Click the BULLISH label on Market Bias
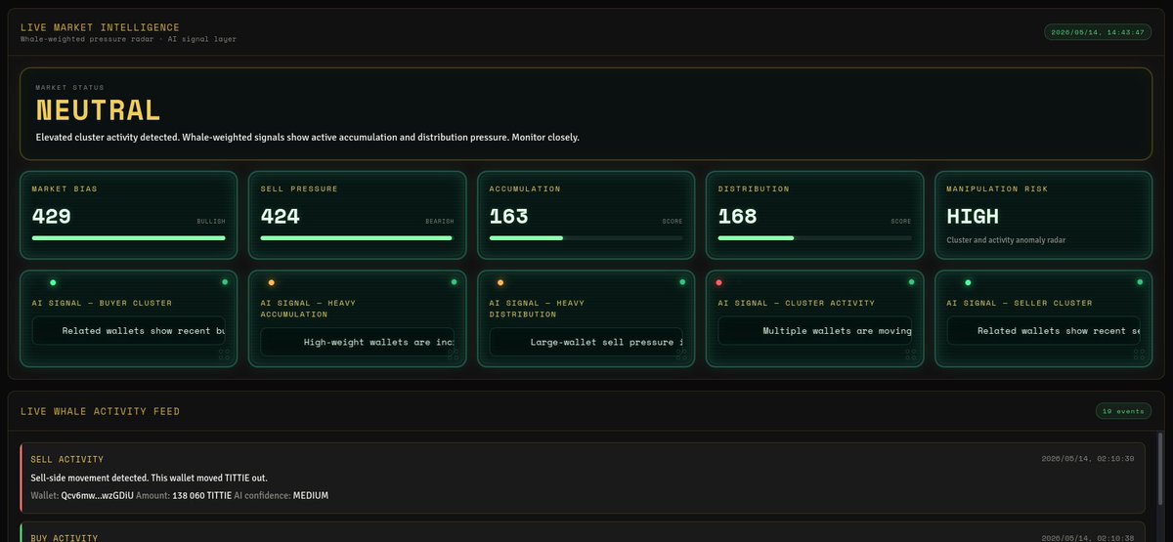The height and width of the screenshot is (542, 1173). [x=210, y=222]
